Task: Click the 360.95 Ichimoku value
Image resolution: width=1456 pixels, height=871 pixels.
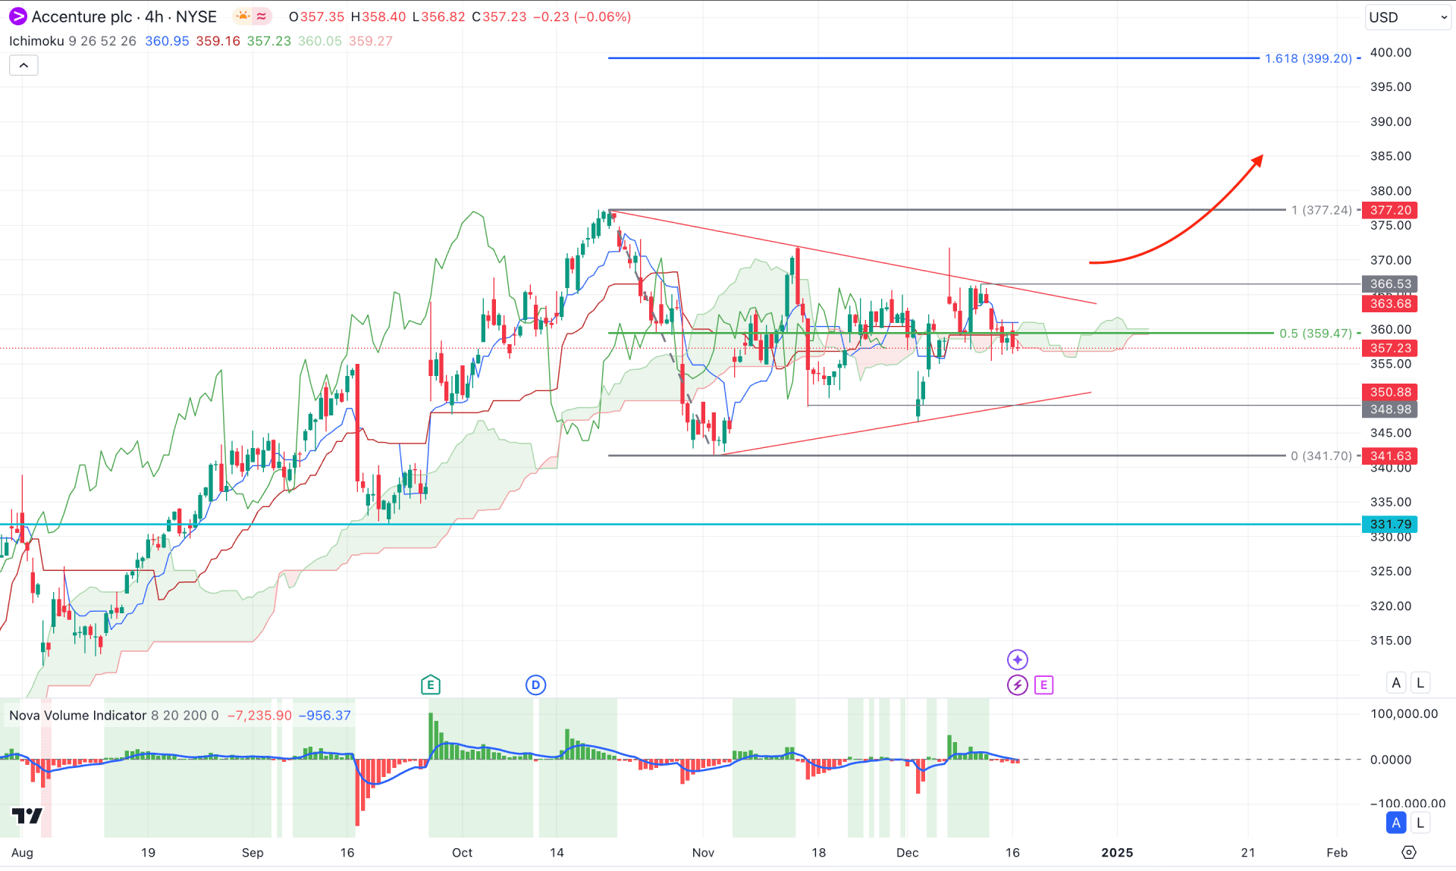Action: pyautogui.click(x=167, y=41)
